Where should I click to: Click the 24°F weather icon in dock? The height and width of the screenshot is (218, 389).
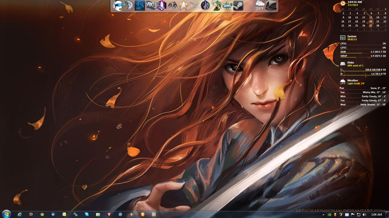(x=260, y=5)
